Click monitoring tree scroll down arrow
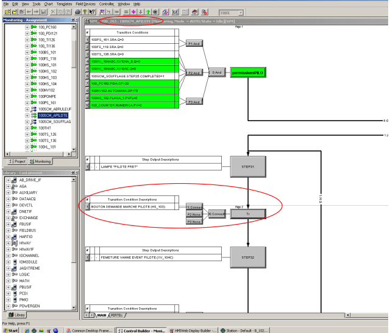The width and height of the screenshot is (390, 333). click(x=74, y=149)
